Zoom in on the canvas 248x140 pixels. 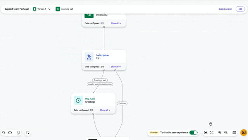(x=220, y=133)
